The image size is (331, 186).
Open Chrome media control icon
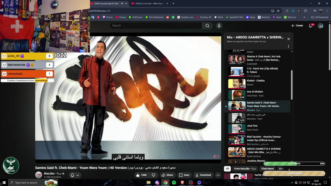pyautogui.click(x=315, y=11)
